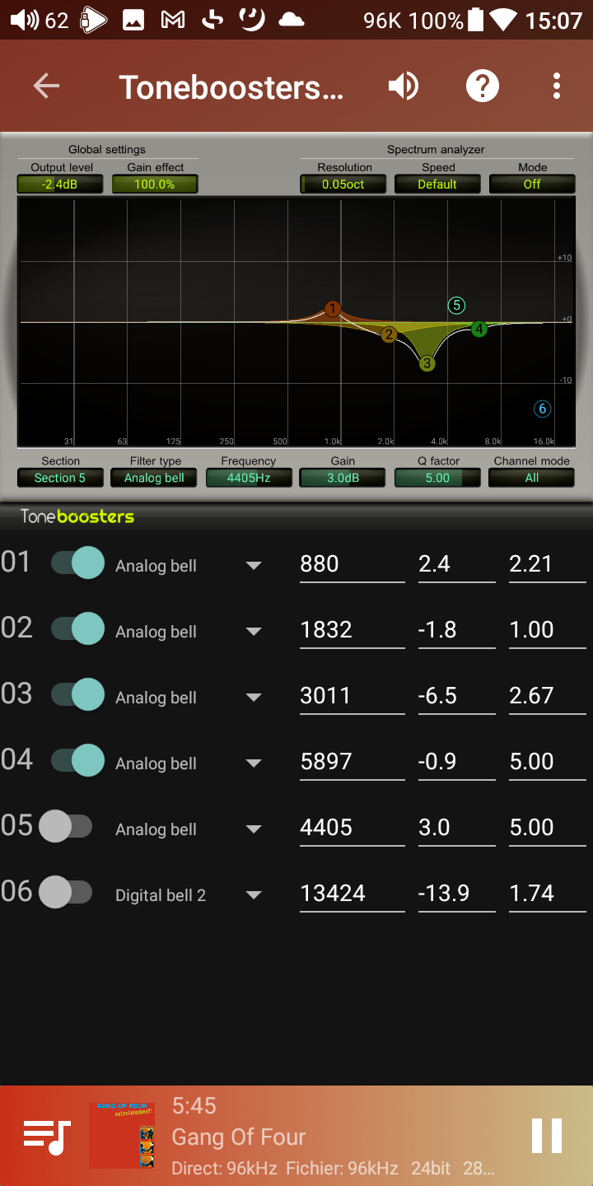Open Resolution 0.05oct selector
The image size is (593, 1186).
(343, 184)
